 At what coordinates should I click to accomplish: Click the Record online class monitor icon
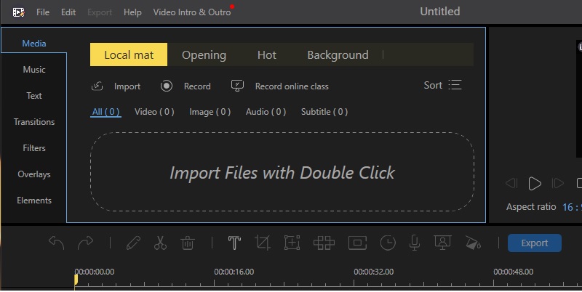[x=237, y=86]
